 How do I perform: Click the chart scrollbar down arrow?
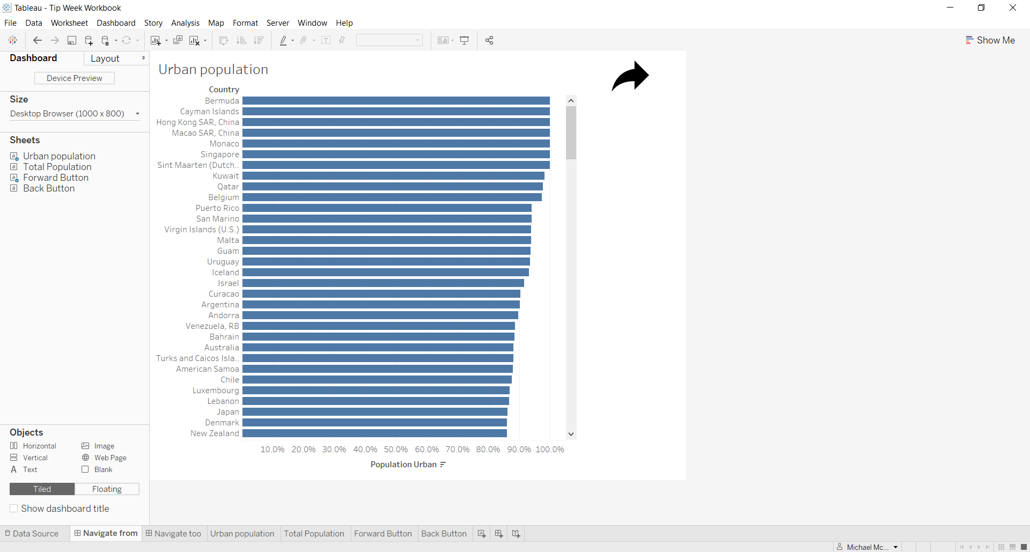pos(571,434)
